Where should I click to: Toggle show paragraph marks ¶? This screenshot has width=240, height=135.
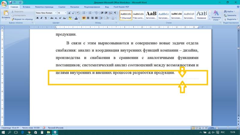pyautogui.click(x=115, y=13)
